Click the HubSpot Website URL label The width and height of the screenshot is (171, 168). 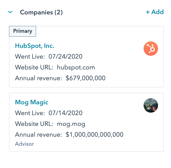(x=34, y=67)
